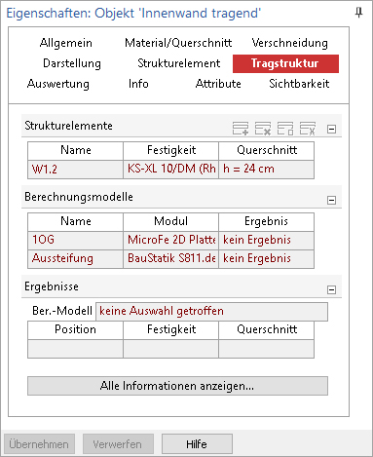This screenshot has width=373, height=457.
Task: Click the Modul column header
Action: (x=171, y=221)
